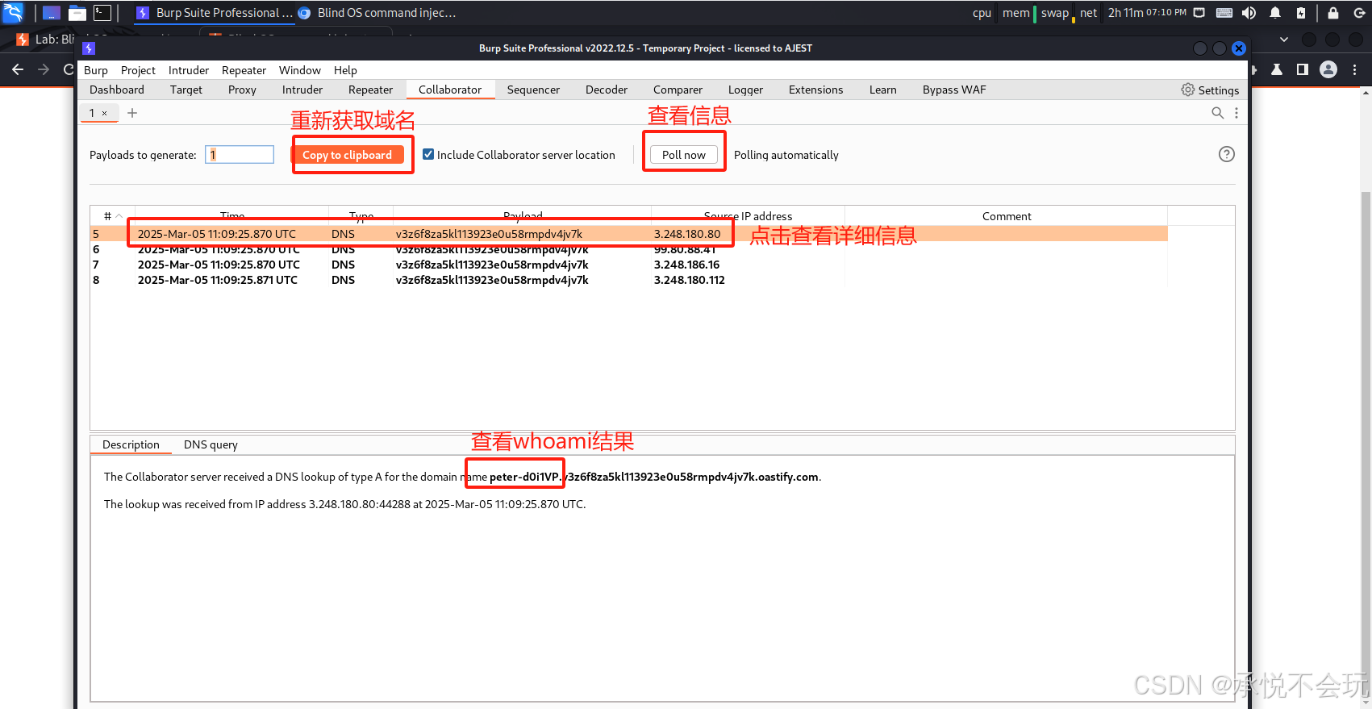Select the Collaborator tab
The height and width of the screenshot is (709, 1372).
[x=450, y=90]
